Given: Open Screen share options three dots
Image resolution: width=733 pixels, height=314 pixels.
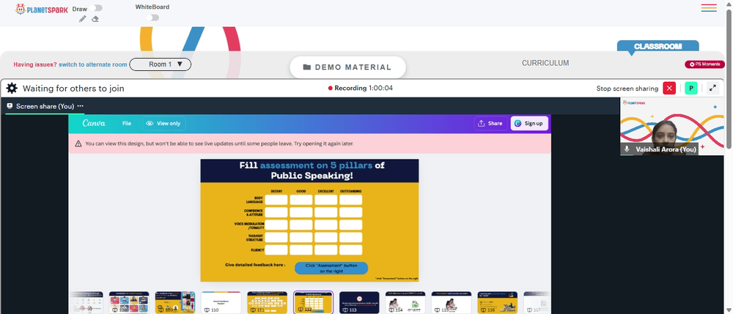Looking at the screenshot, I should point(81,106).
